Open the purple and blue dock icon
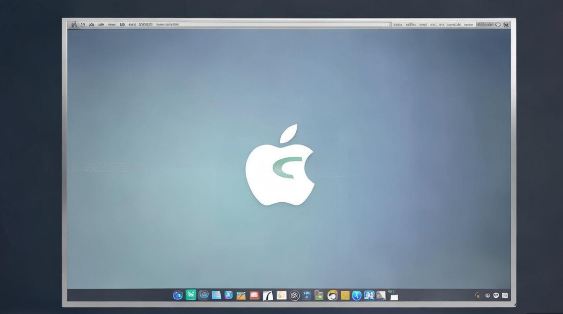Image resolution: width=563 pixels, height=314 pixels. [x=228, y=295]
